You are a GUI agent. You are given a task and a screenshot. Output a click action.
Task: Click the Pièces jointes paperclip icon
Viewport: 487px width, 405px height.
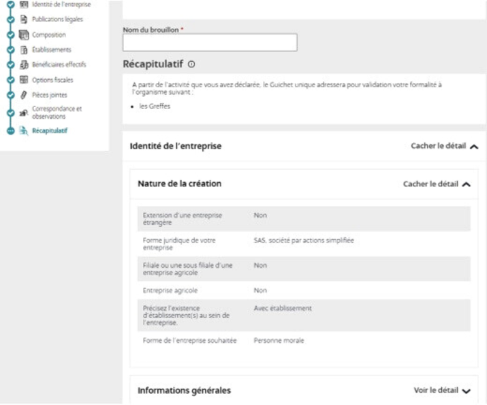tap(24, 95)
